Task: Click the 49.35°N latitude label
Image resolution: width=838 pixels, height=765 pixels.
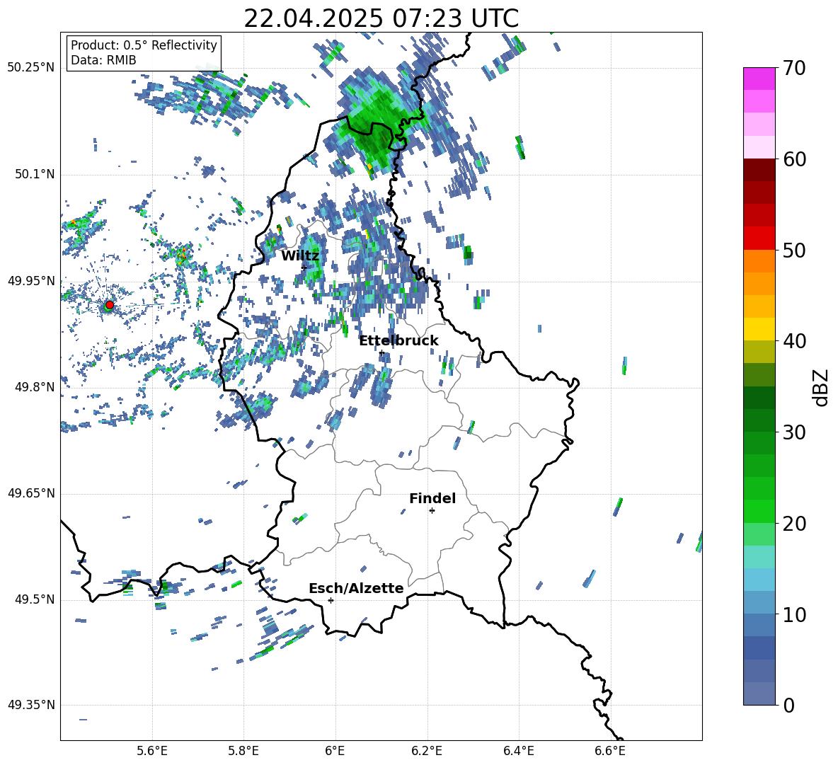Action: pos(31,705)
